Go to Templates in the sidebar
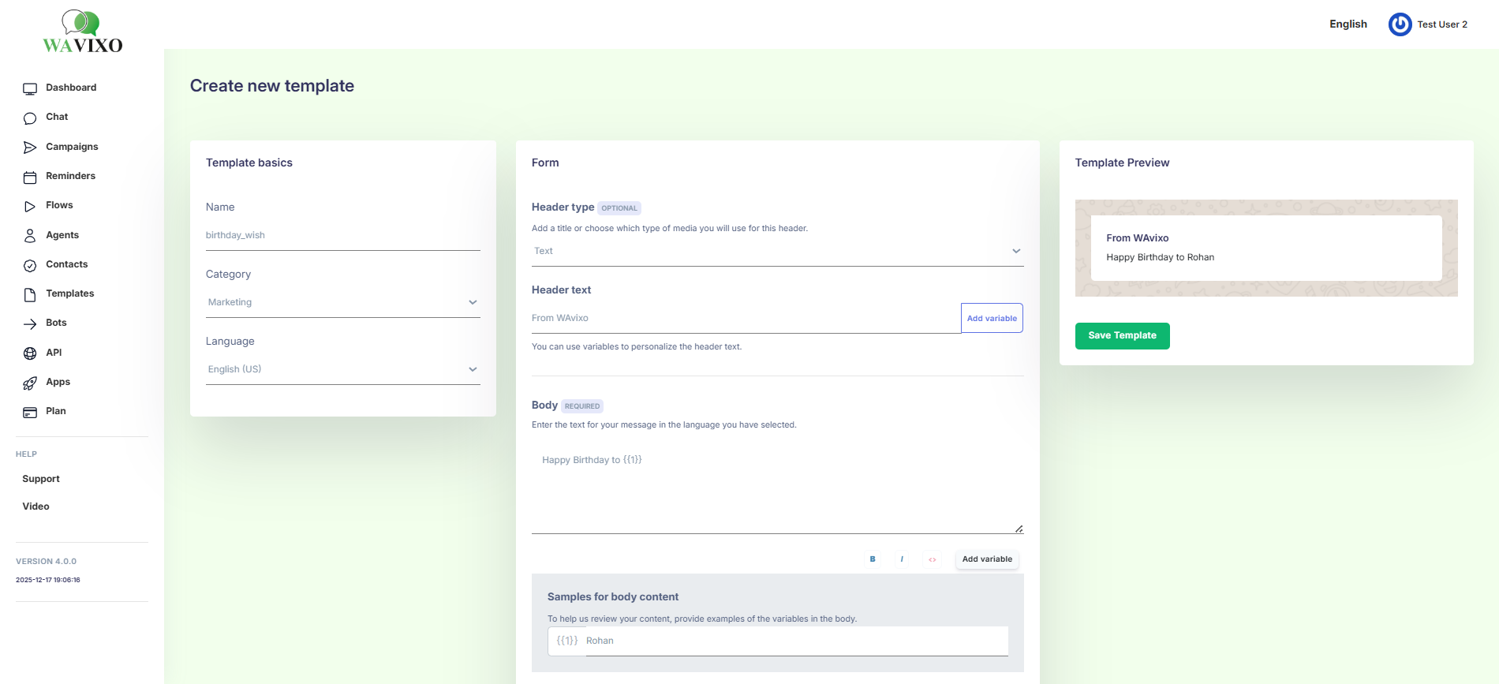Viewport: 1499px width, 684px height. click(x=69, y=293)
